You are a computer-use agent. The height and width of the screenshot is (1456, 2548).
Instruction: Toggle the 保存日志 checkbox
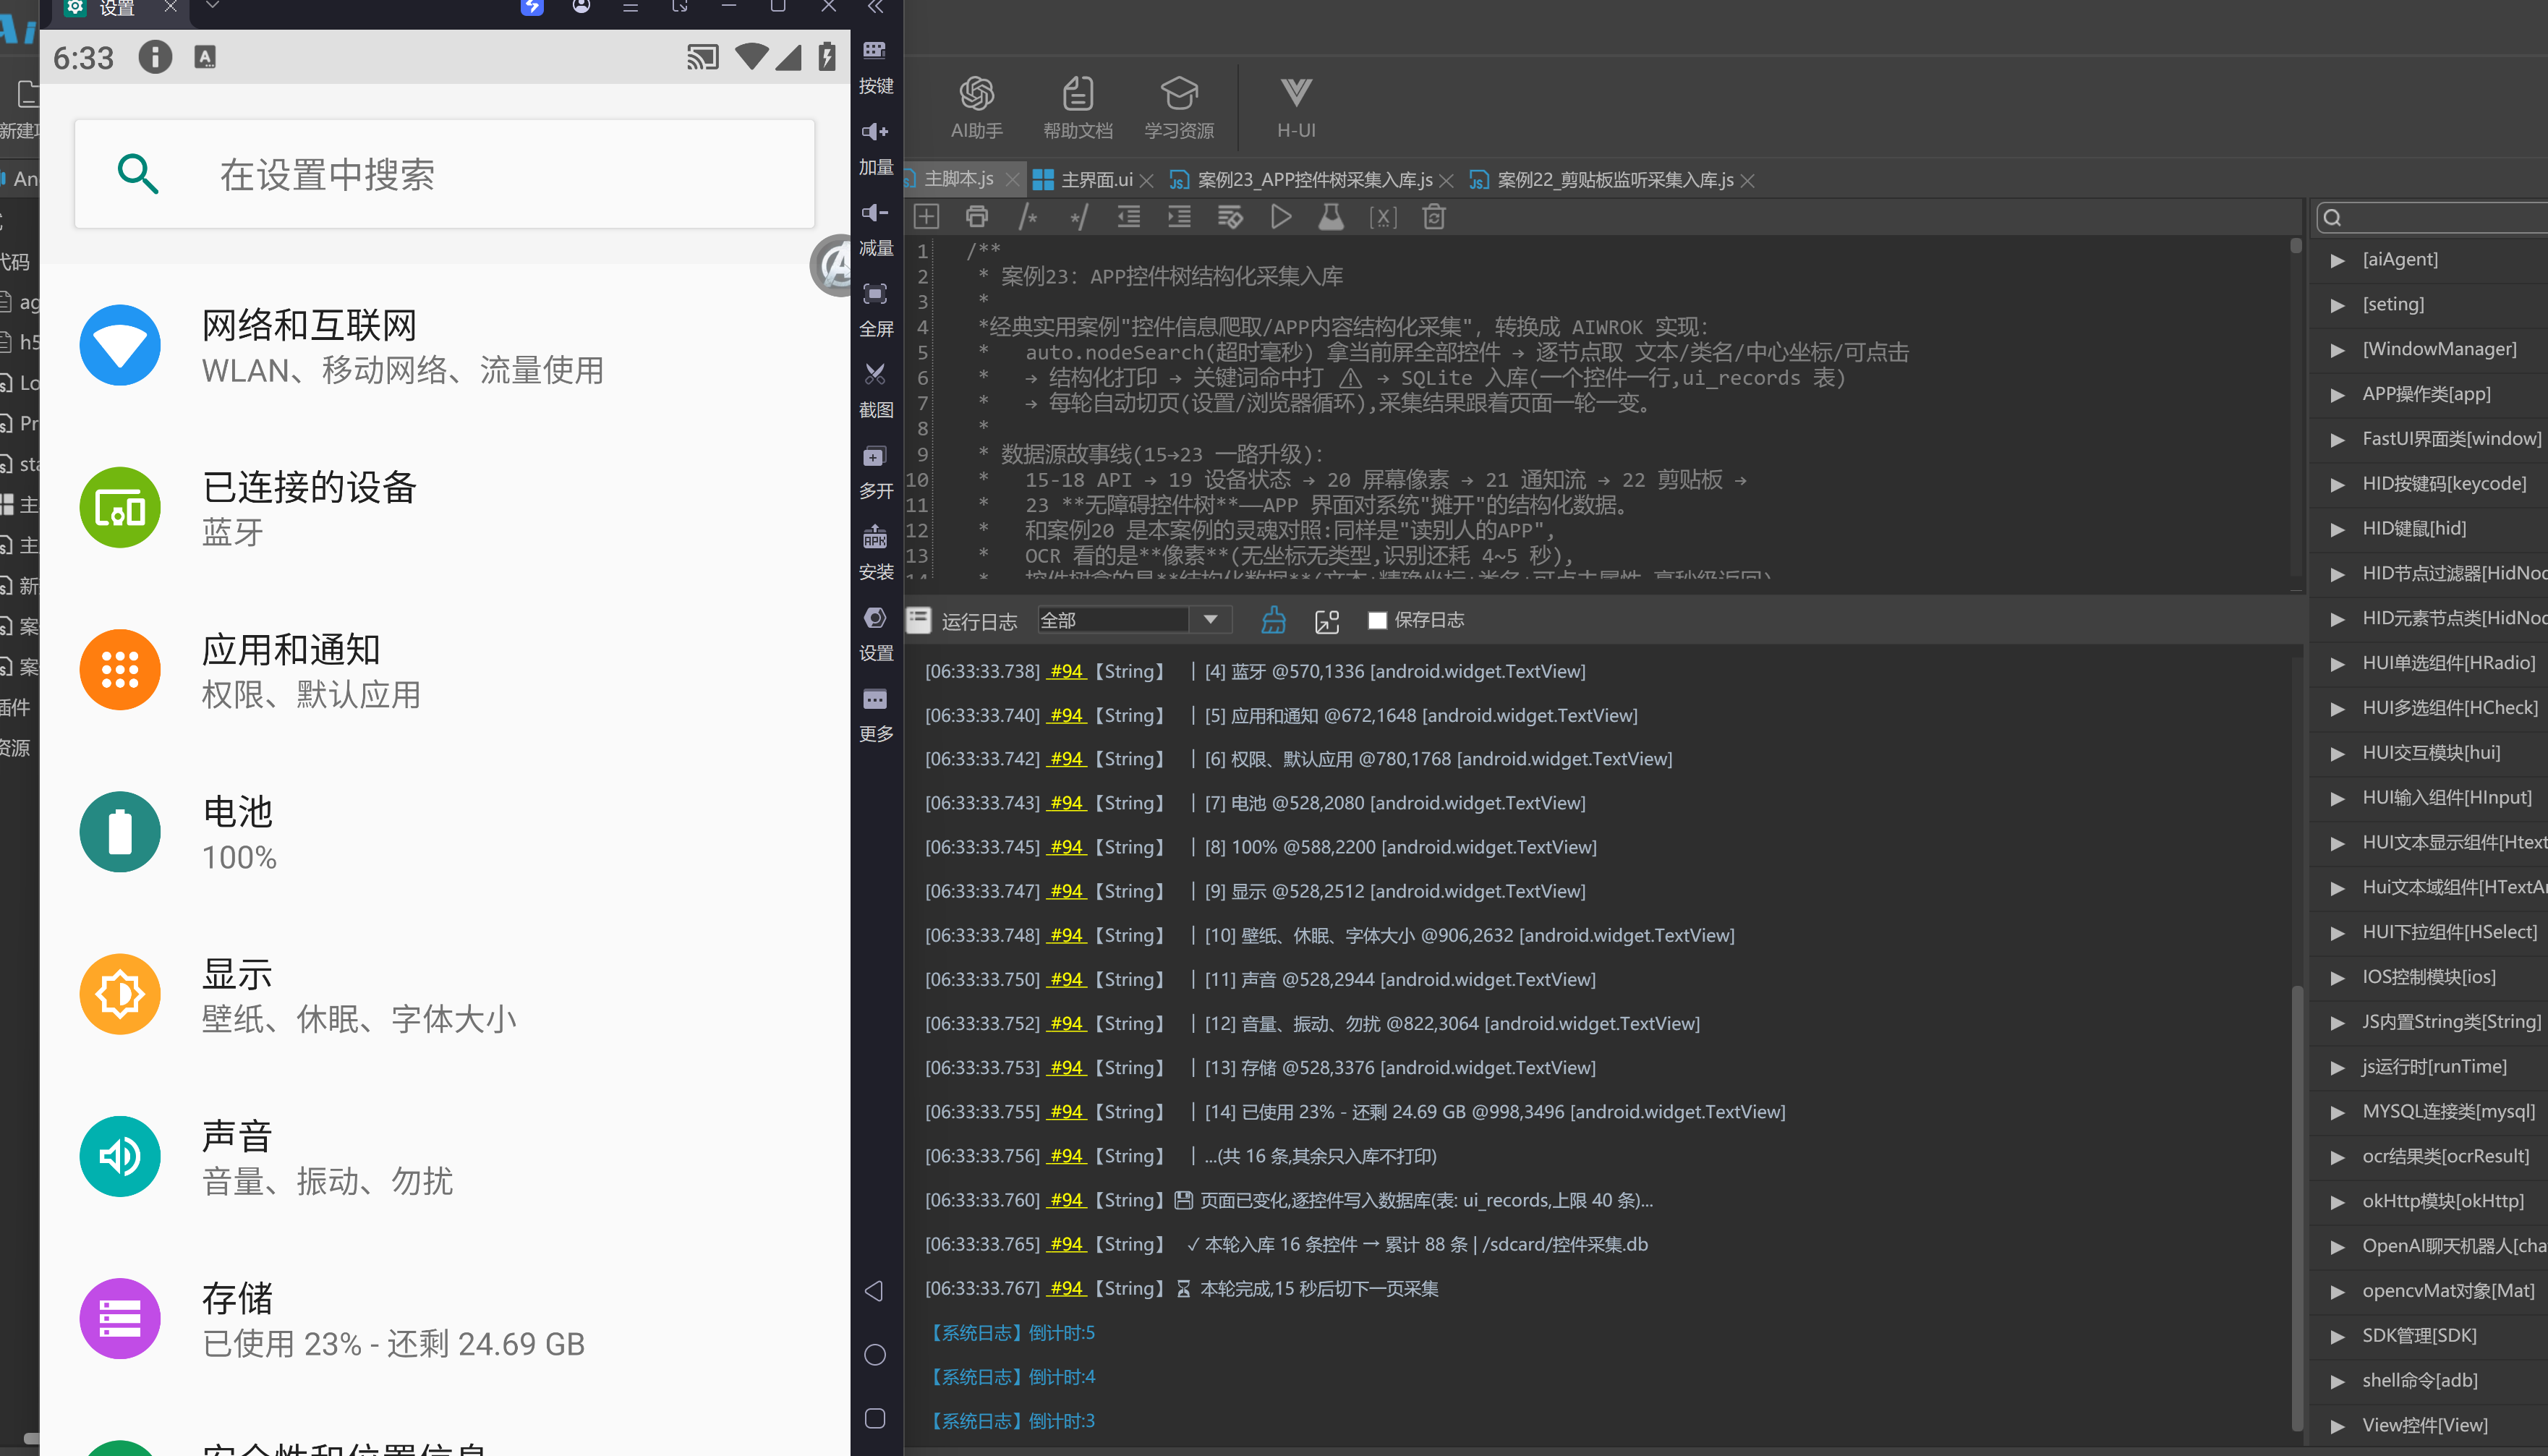coord(1376,620)
